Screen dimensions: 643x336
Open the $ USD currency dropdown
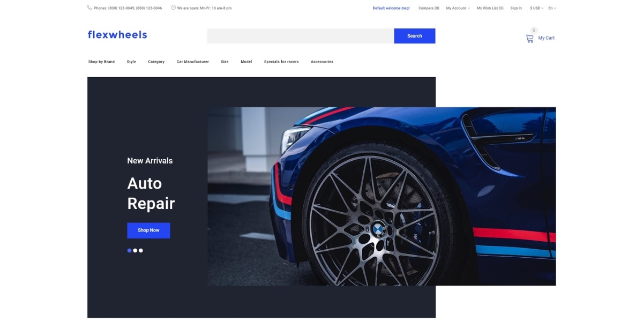536,8
